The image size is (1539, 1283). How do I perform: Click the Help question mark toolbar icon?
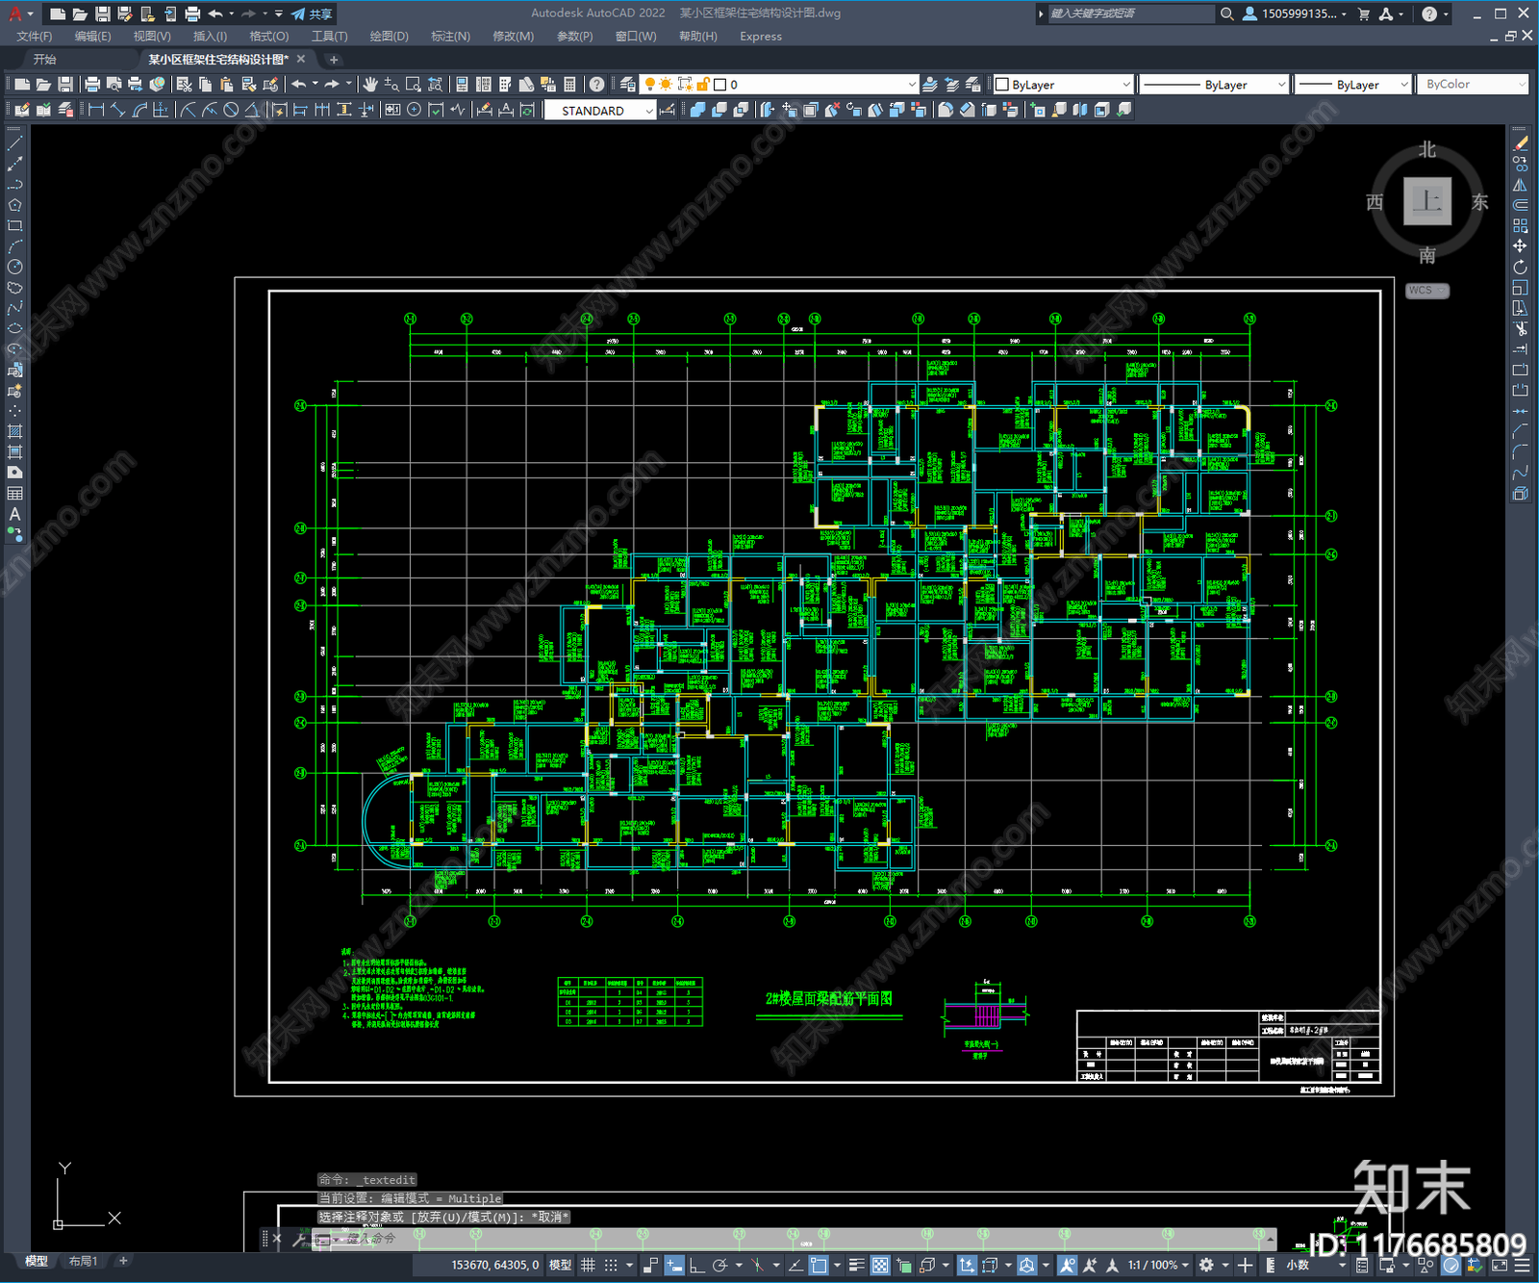(x=596, y=85)
